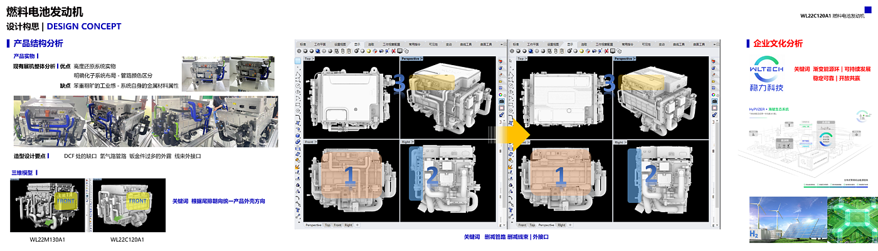The height and width of the screenshot is (251, 878).
Task: Click yellow sphere icon in right window toolbar
Action: point(581,51)
